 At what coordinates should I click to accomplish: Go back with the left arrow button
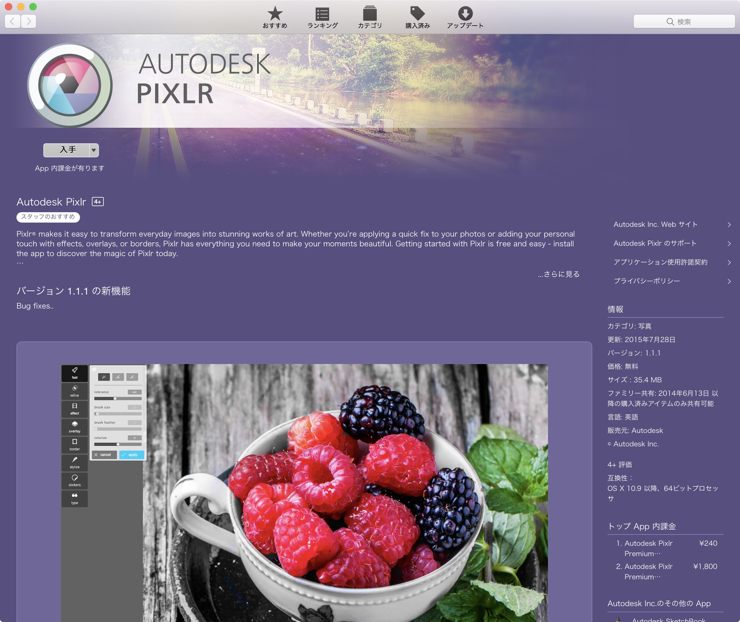(x=12, y=22)
